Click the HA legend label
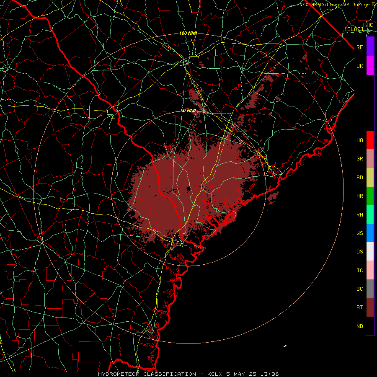377x377 pixels. coord(360,140)
